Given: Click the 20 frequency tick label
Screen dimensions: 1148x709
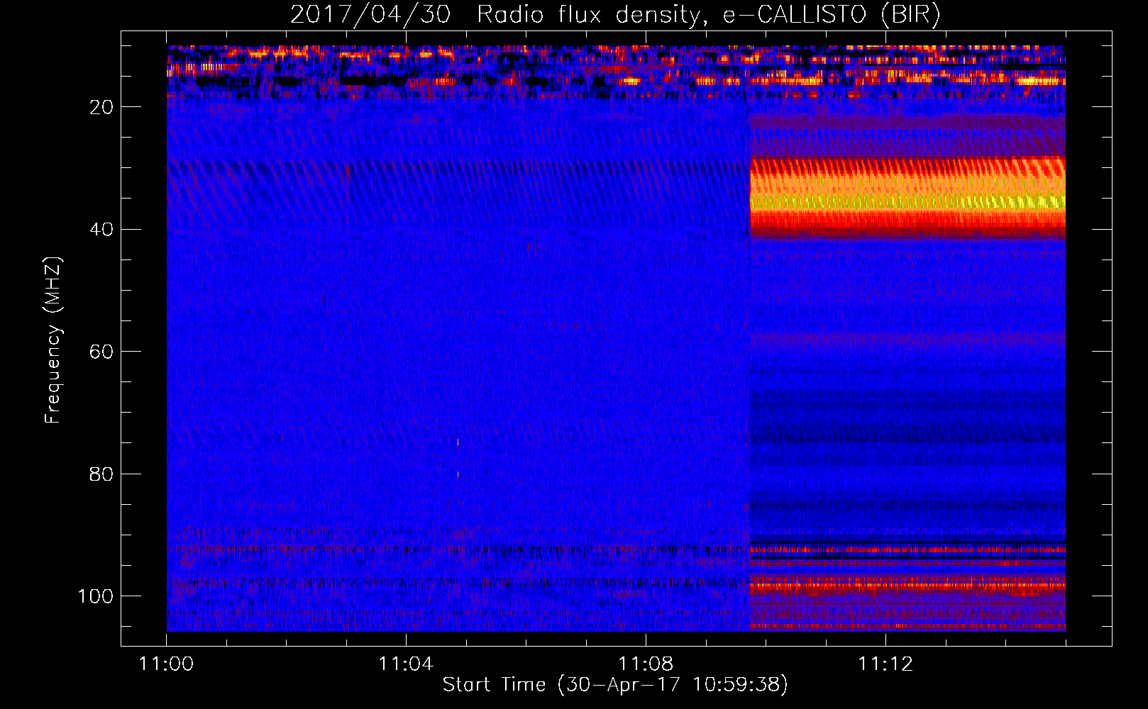Looking at the screenshot, I should (101, 107).
